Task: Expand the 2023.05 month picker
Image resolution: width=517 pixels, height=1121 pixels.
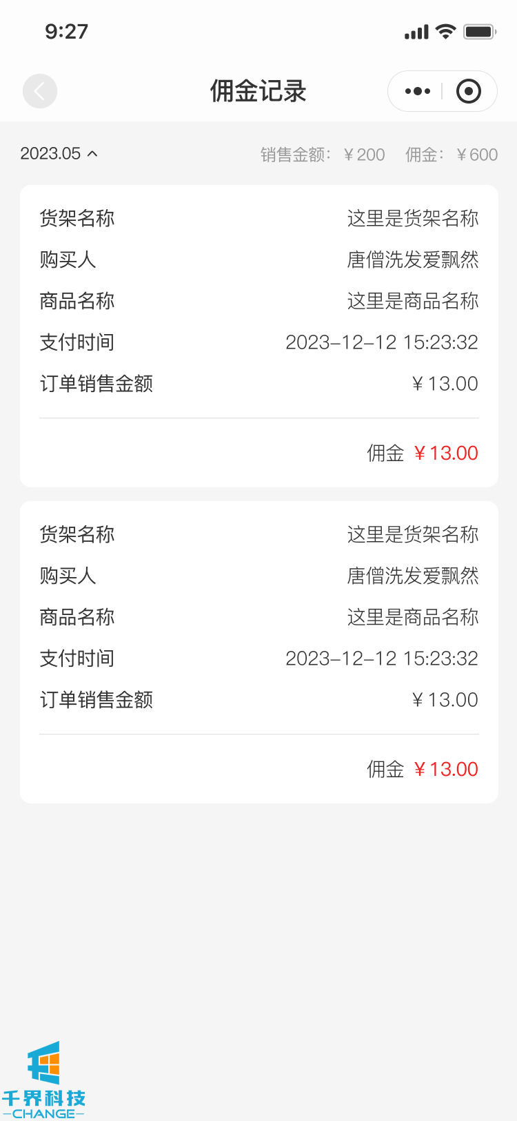Action: point(51,153)
